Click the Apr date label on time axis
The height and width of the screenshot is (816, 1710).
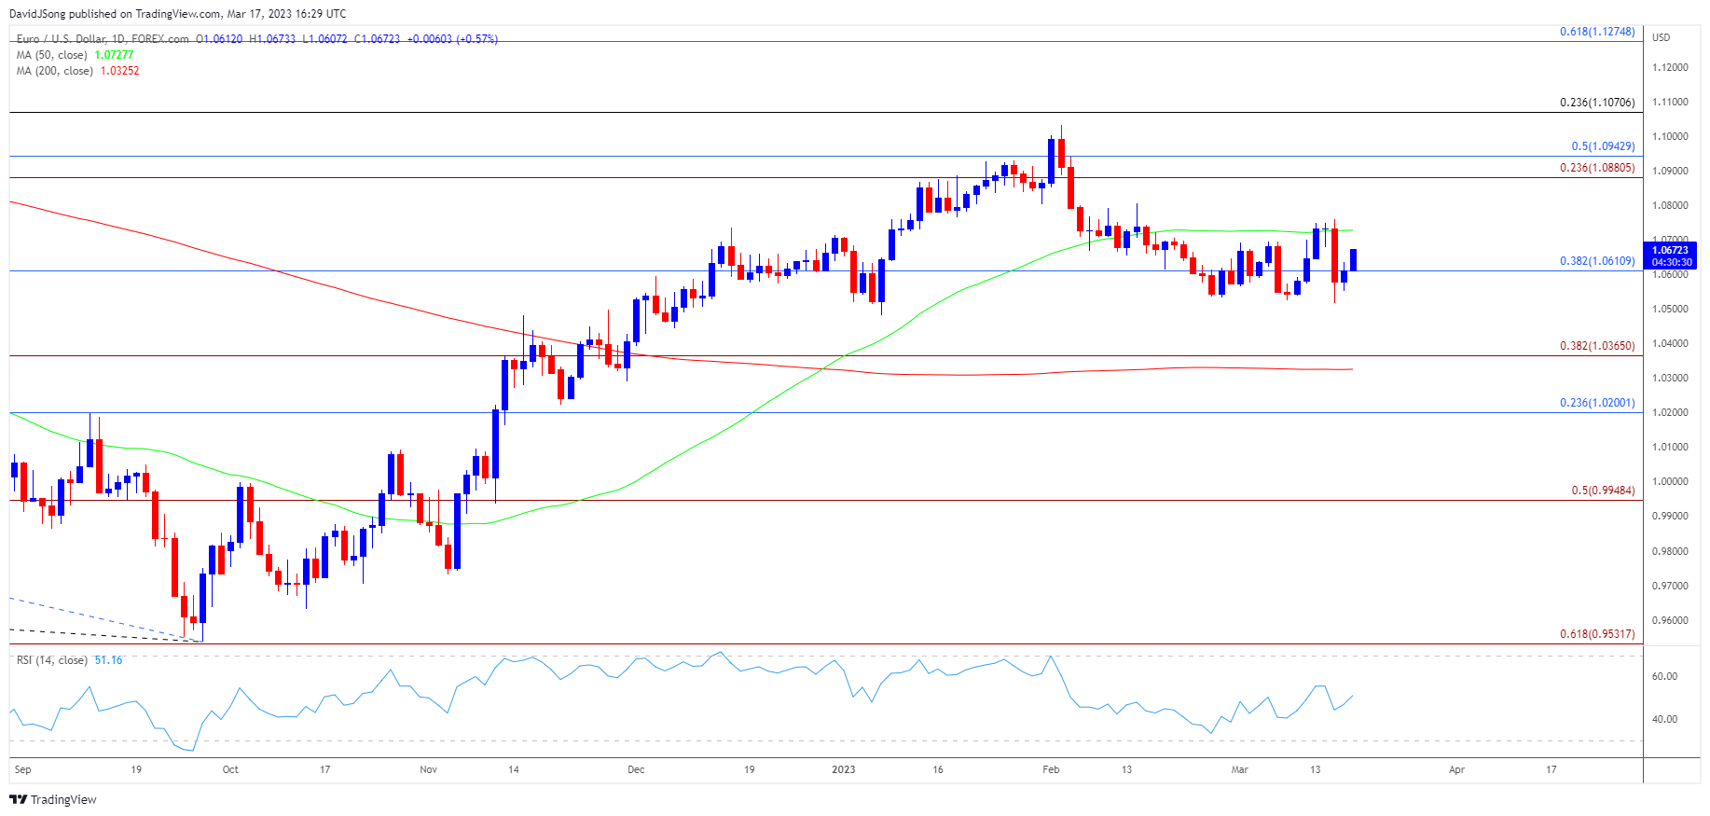[x=1456, y=770]
